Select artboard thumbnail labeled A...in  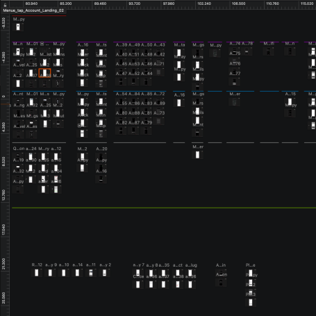point(221,273)
